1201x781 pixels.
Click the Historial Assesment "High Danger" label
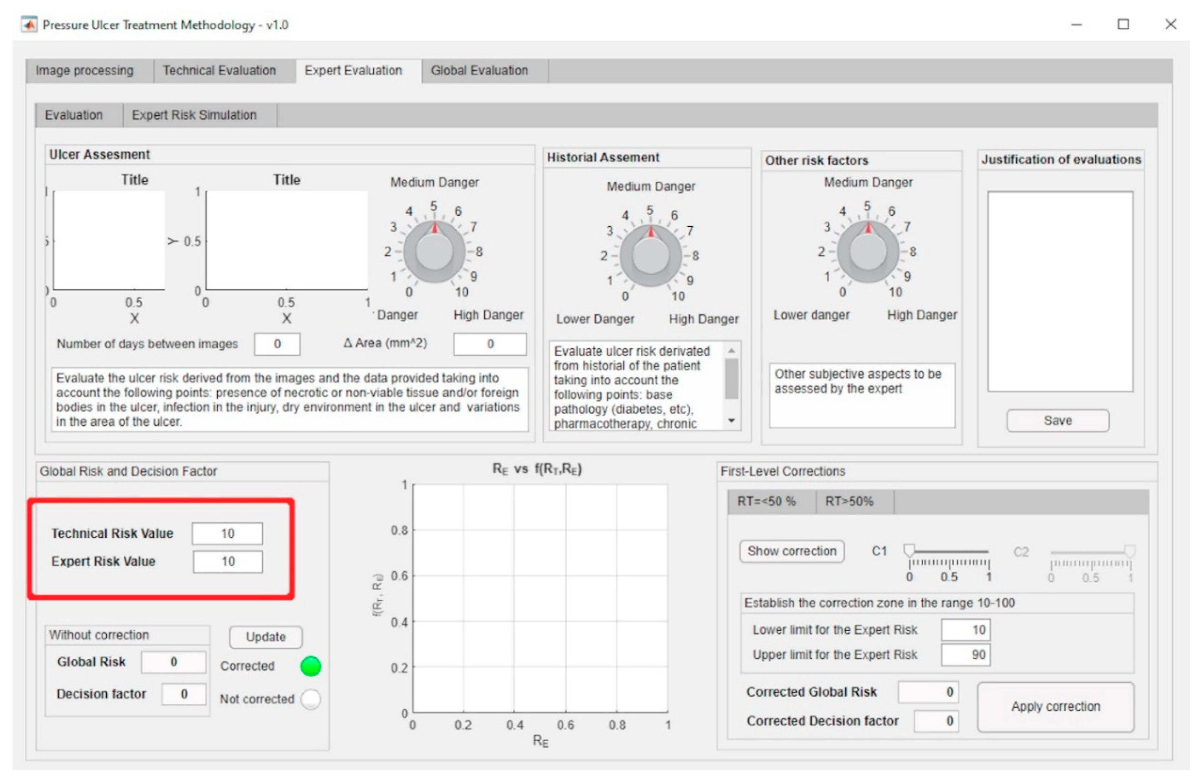703,319
